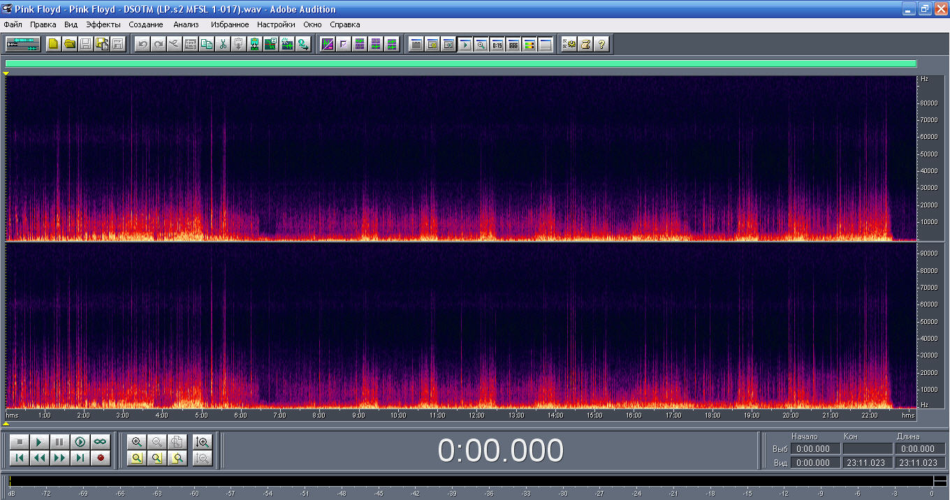Zoom to left edge of selection
Image resolution: width=950 pixels, height=500 pixels.
point(157,458)
